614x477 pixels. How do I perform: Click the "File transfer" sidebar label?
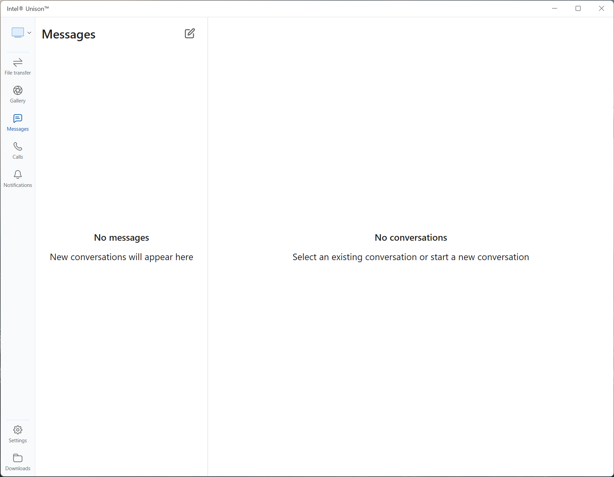tap(18, 73)
